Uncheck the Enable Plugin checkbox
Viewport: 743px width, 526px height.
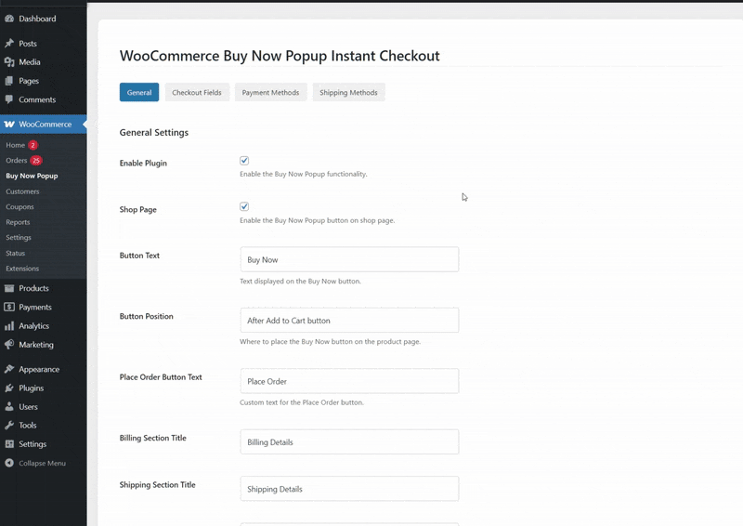pos(244,161)
